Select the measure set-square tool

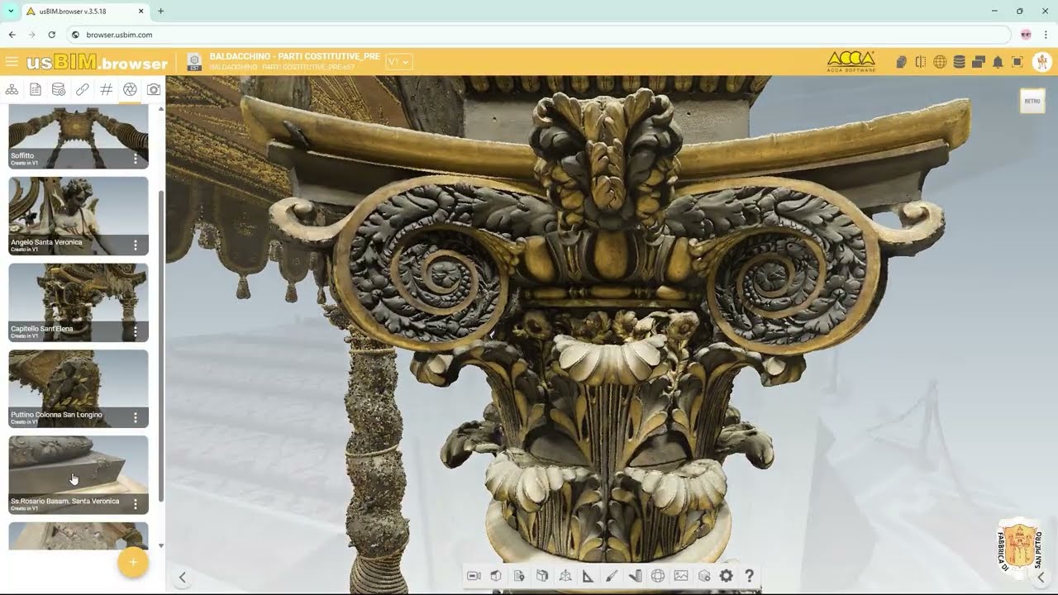point(589,576)
